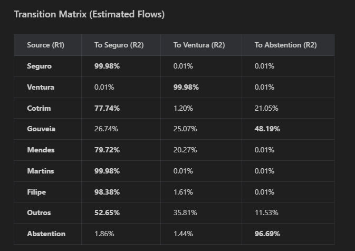Click the Gouveia row label

(x=41, y=129)
